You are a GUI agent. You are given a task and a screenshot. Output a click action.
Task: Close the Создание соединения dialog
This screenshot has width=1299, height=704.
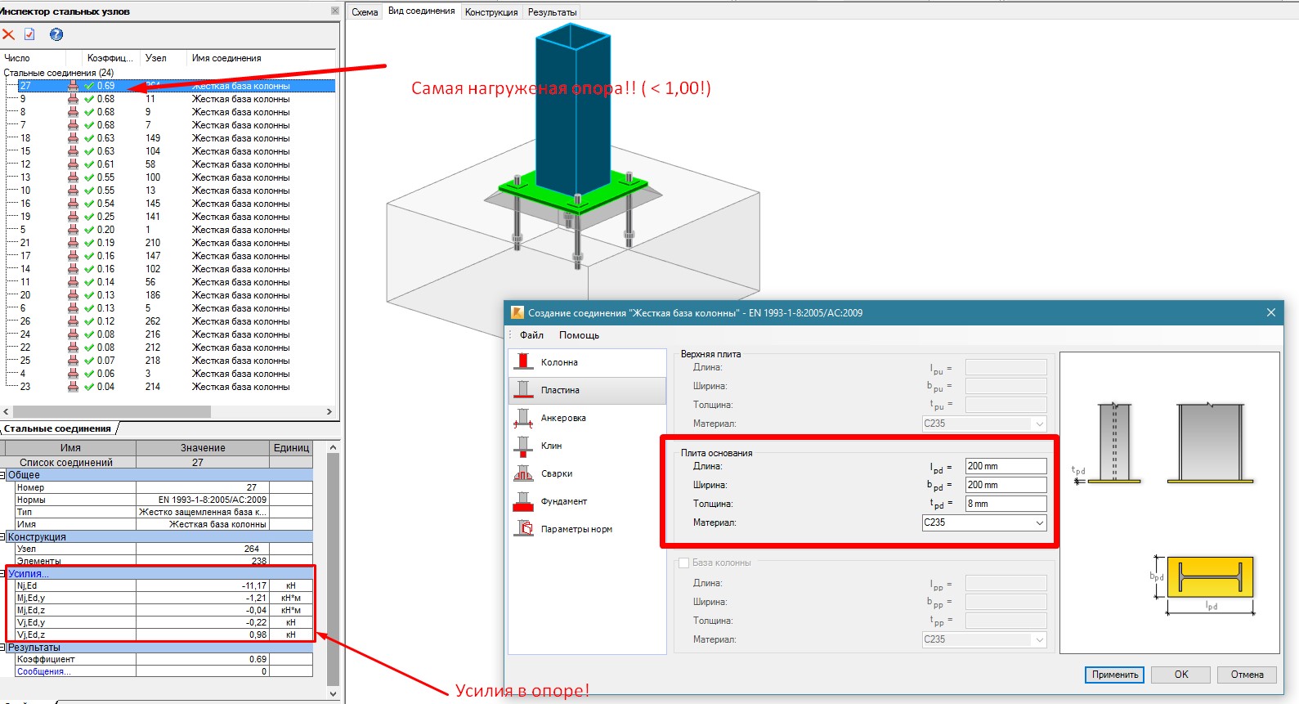coord(1270,312)
